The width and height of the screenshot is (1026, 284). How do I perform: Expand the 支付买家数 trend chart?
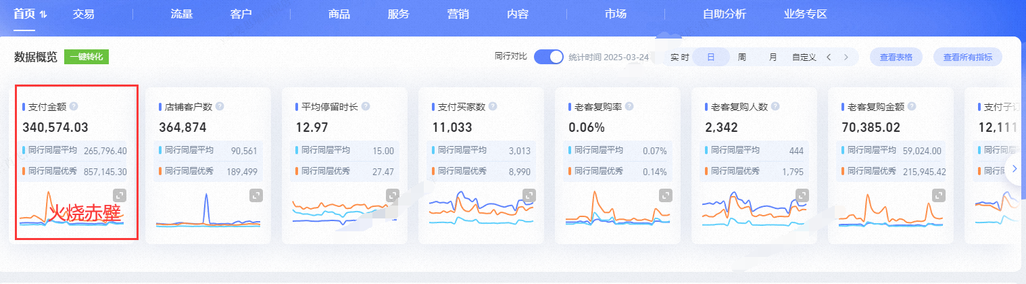529,195
